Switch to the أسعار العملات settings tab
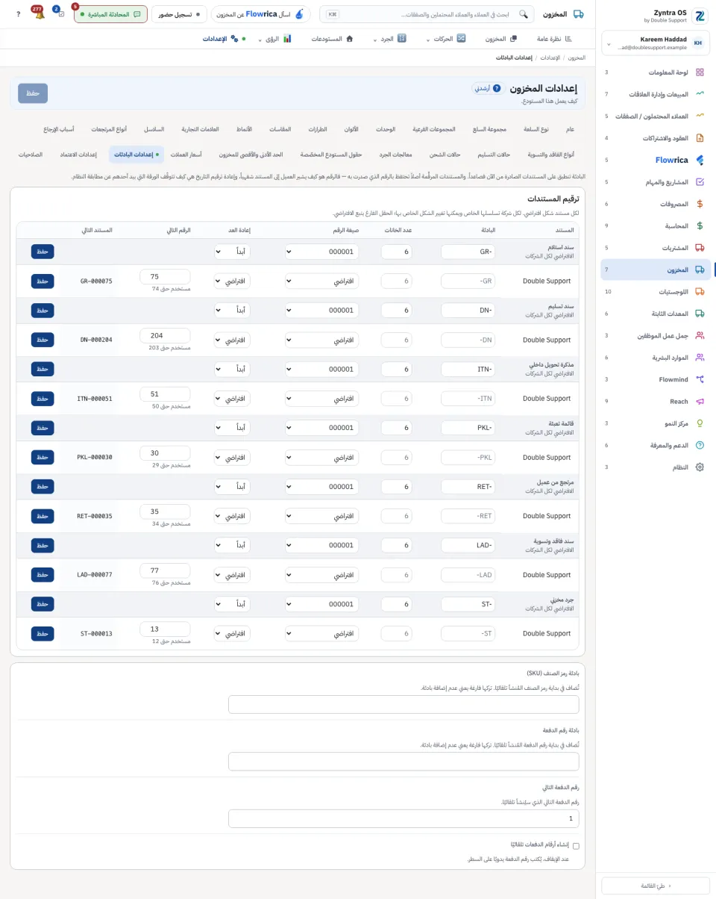 pos(186,155)
